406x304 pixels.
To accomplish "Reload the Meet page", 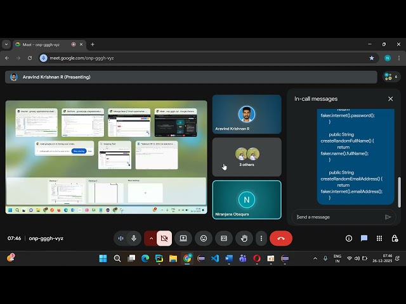I will pos(30,58).
